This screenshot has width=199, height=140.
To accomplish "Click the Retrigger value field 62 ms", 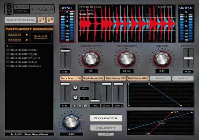I will point(127,71).
